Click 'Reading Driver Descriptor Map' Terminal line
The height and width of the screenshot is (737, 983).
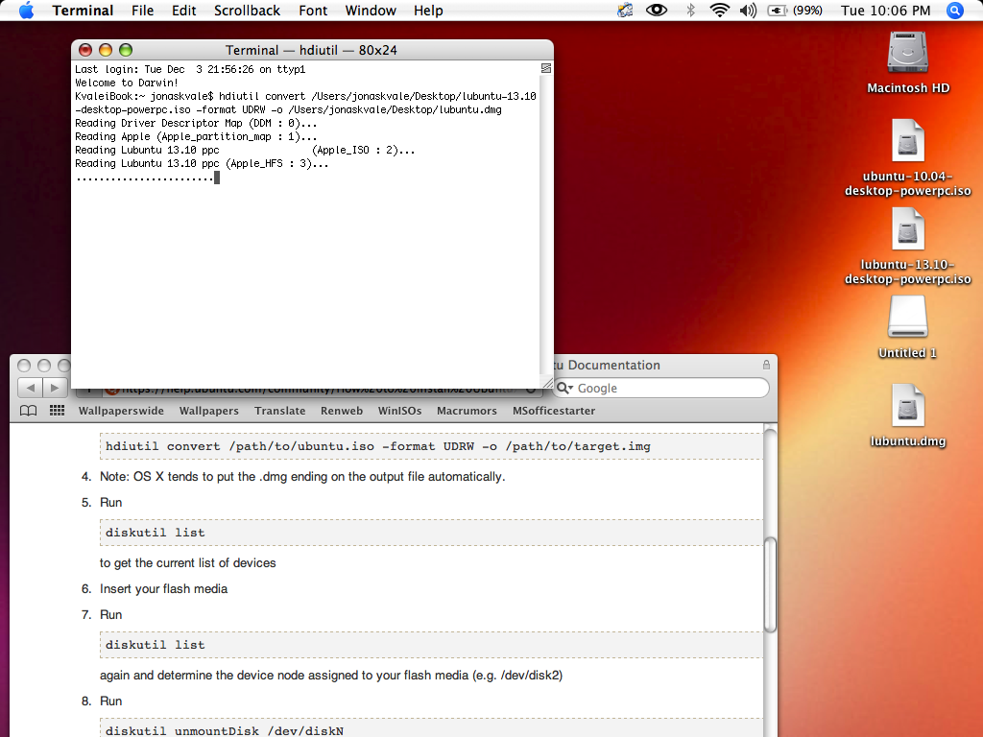pos(196,123)
